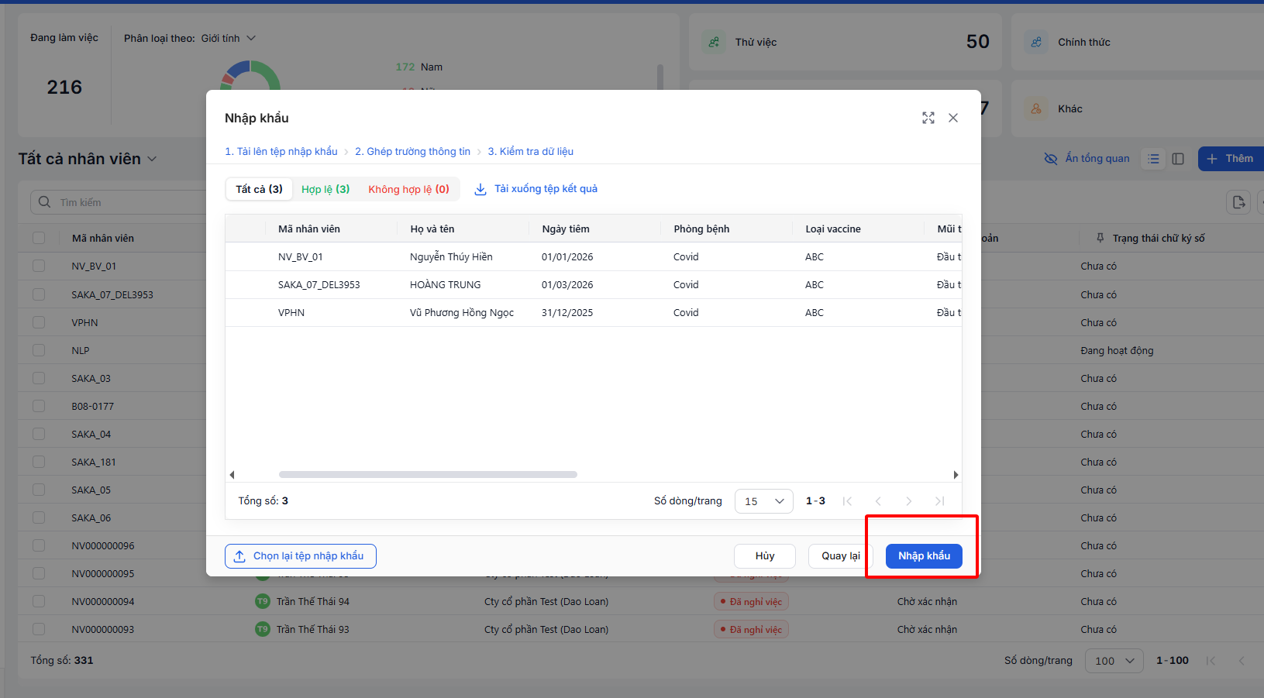
Task: Click the export file icon above table
Action: point(1238,202)
